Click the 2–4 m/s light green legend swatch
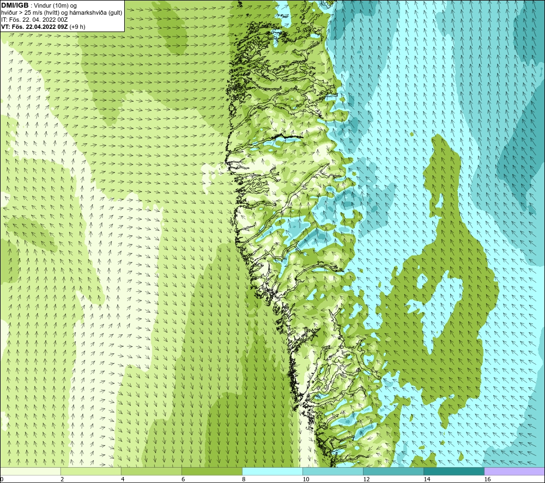Image resolution: width=545 pixels, height=483 pixels. 91,472
